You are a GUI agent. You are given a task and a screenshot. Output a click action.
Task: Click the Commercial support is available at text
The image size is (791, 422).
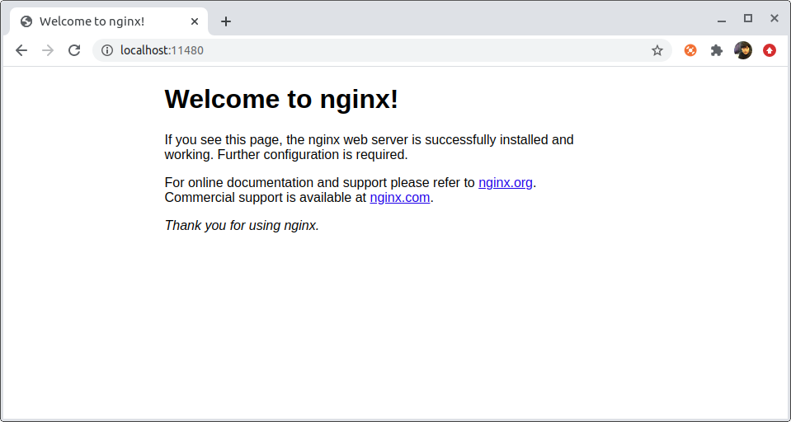click(266, 198)
